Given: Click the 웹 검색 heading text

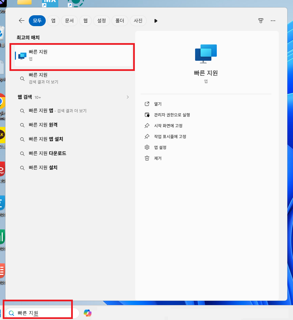Looking at the screenshot, I should tap(25, 97).
